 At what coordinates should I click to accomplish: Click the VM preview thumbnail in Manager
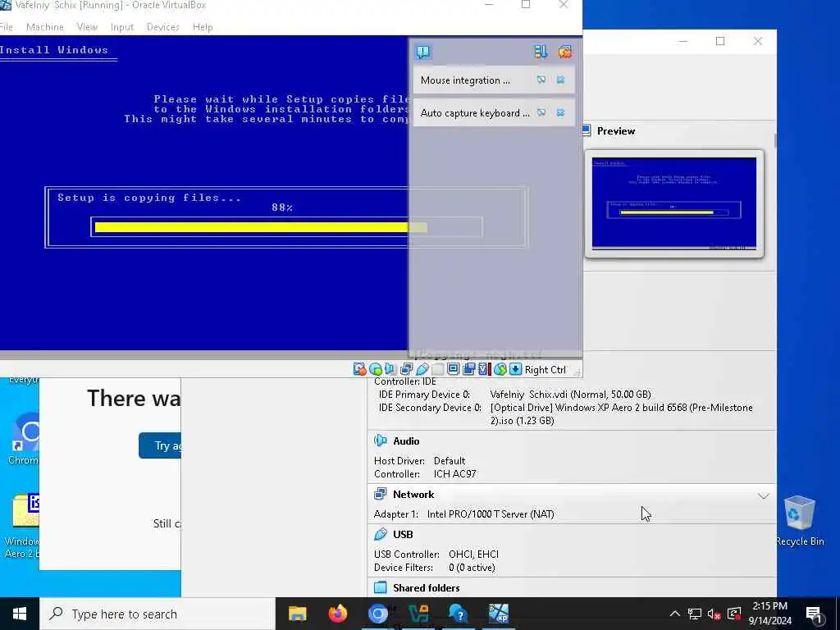pyautogui.click(x=674, y=203)
